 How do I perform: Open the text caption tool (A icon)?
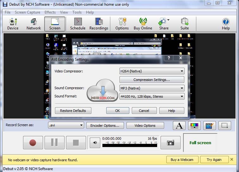[x=179, y=126]
